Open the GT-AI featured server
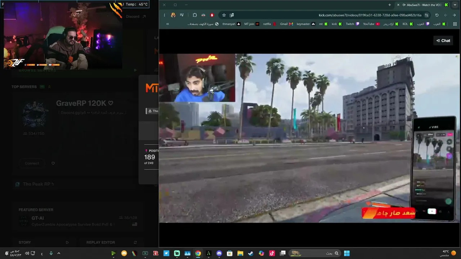Screen dimensions: 461x259 point(79,221)
